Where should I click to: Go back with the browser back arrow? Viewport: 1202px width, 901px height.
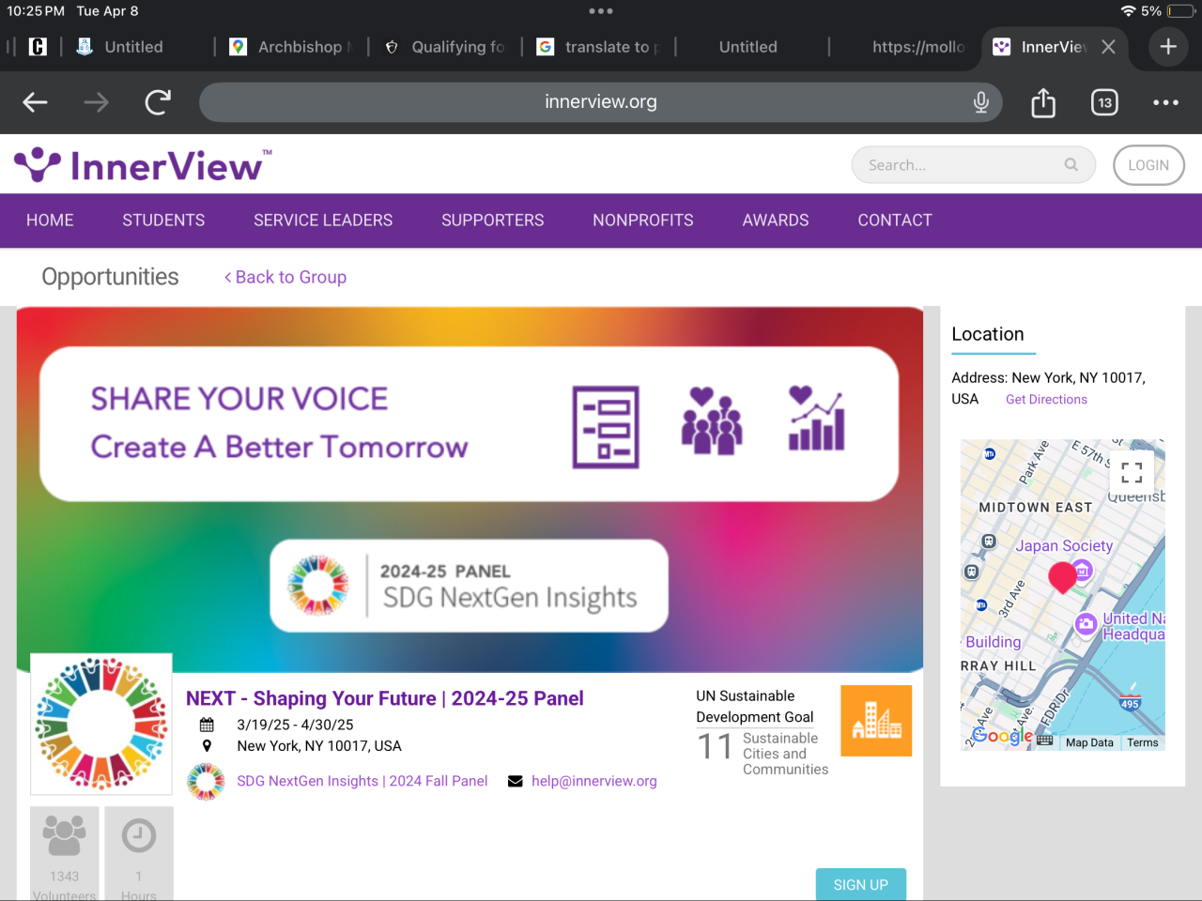point(35,102)
